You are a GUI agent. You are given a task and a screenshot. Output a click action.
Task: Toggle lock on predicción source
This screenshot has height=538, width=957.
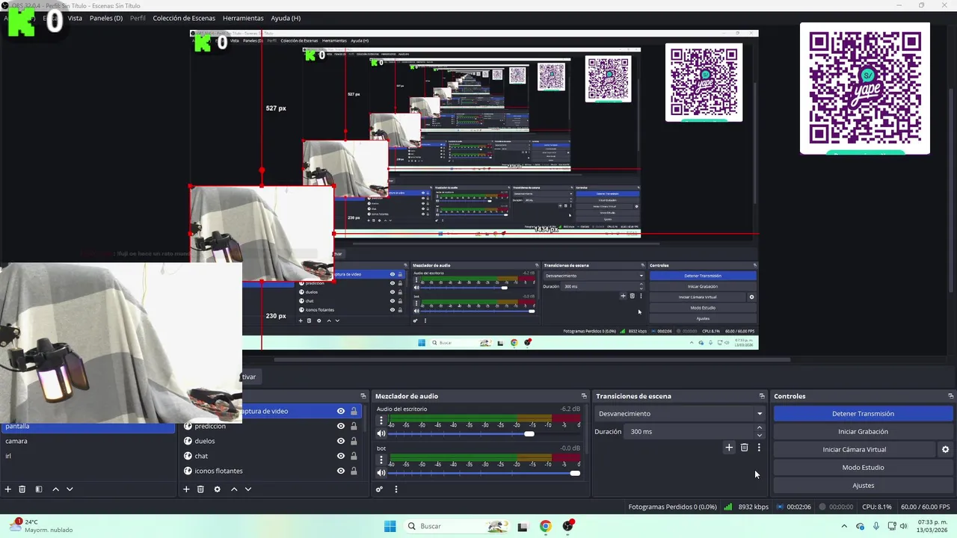(x=354, y=426)
